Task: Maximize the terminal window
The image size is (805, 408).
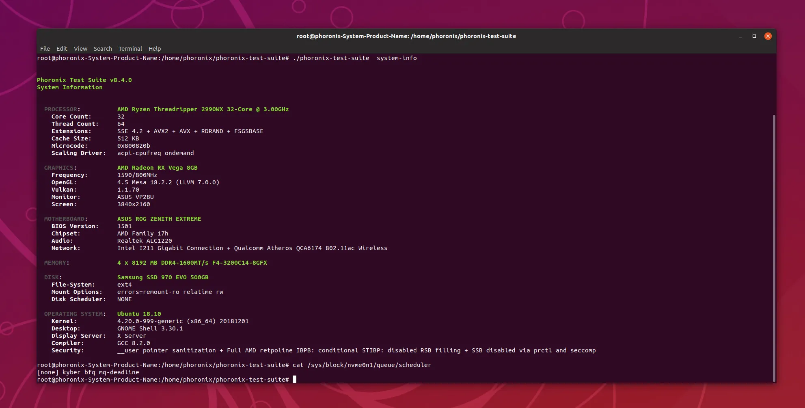Action: 754,36
